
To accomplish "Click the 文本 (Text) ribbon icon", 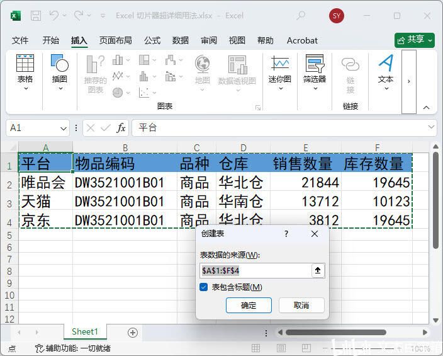I will click(386, 72).
